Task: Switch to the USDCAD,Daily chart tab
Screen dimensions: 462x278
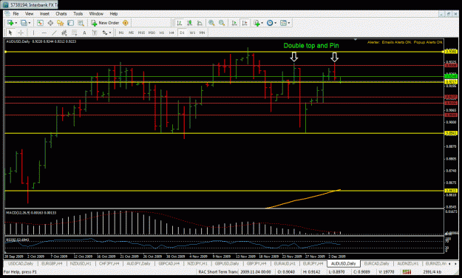Action: [21, 263]
